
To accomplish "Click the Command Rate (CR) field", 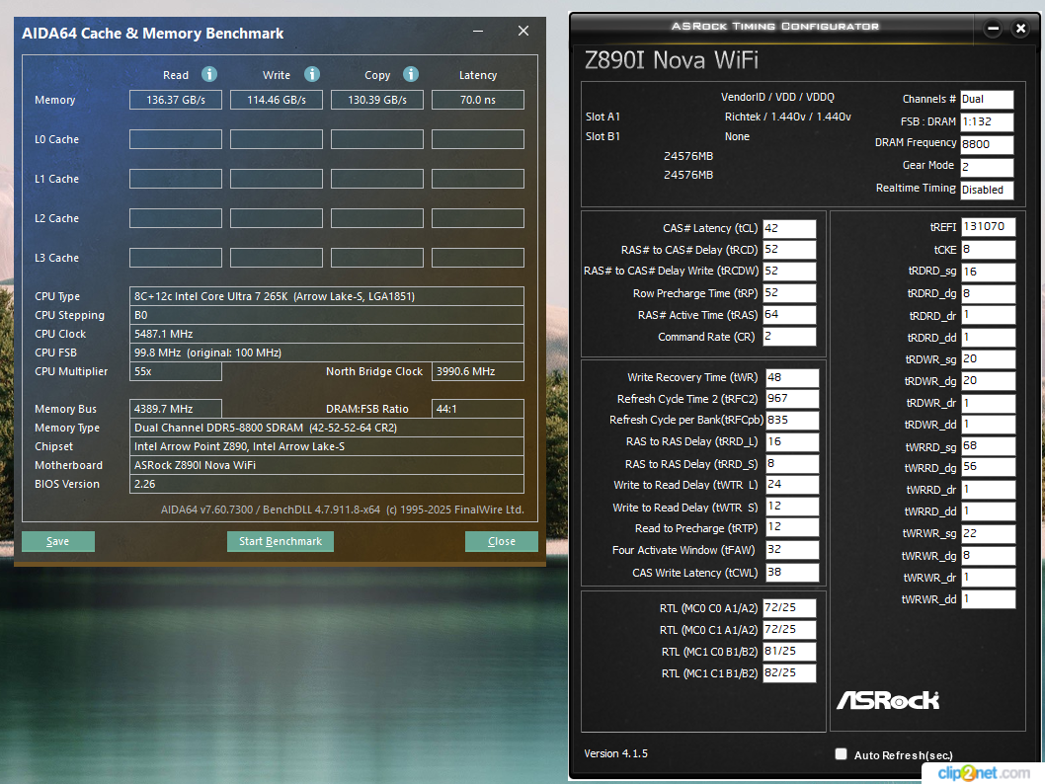I will pos(789,337).
